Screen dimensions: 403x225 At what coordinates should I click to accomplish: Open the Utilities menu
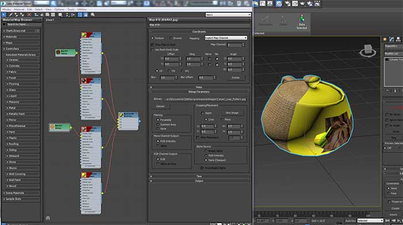point(82,9)
